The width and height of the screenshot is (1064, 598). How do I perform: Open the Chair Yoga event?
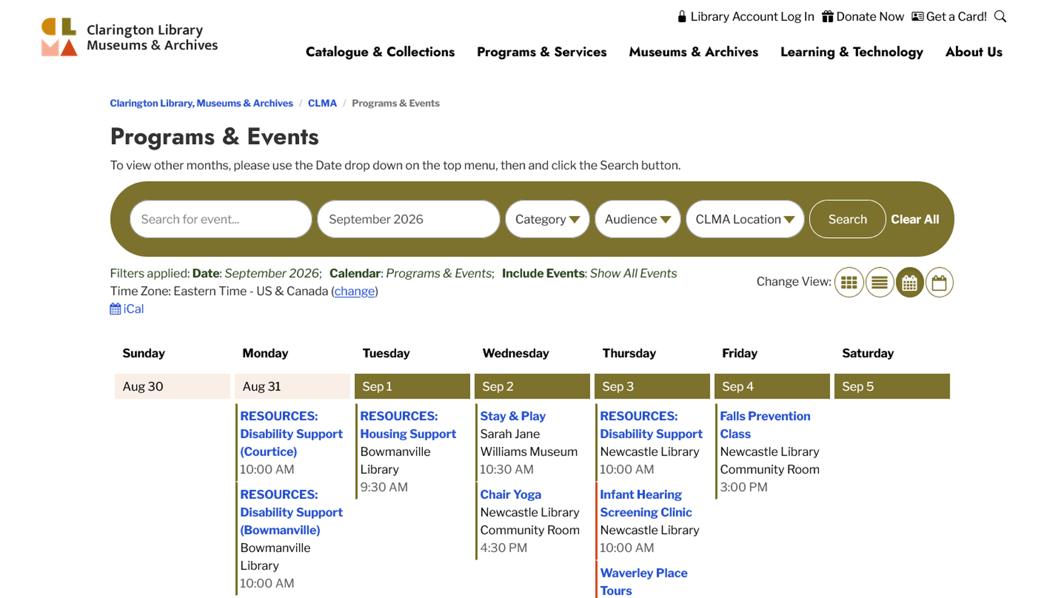pyautogui.click(x=510, y=494)
